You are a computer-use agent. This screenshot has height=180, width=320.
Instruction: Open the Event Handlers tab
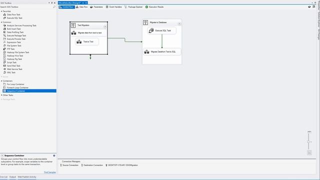113,7
